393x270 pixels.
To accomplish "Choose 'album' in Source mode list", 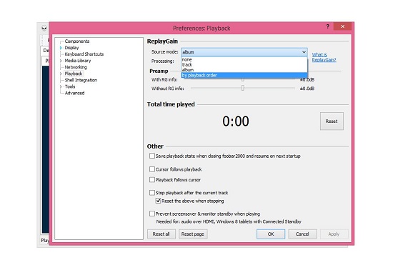I will pyautogui.click(x=244, y=70).
